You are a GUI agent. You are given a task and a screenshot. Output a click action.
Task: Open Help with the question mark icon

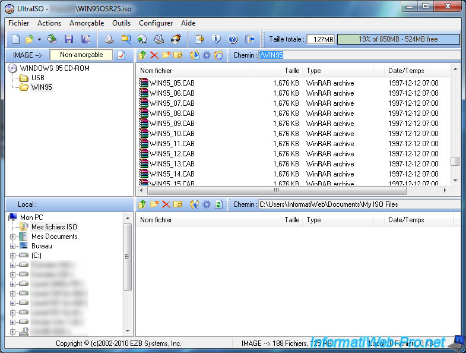[x=233, y=39]
